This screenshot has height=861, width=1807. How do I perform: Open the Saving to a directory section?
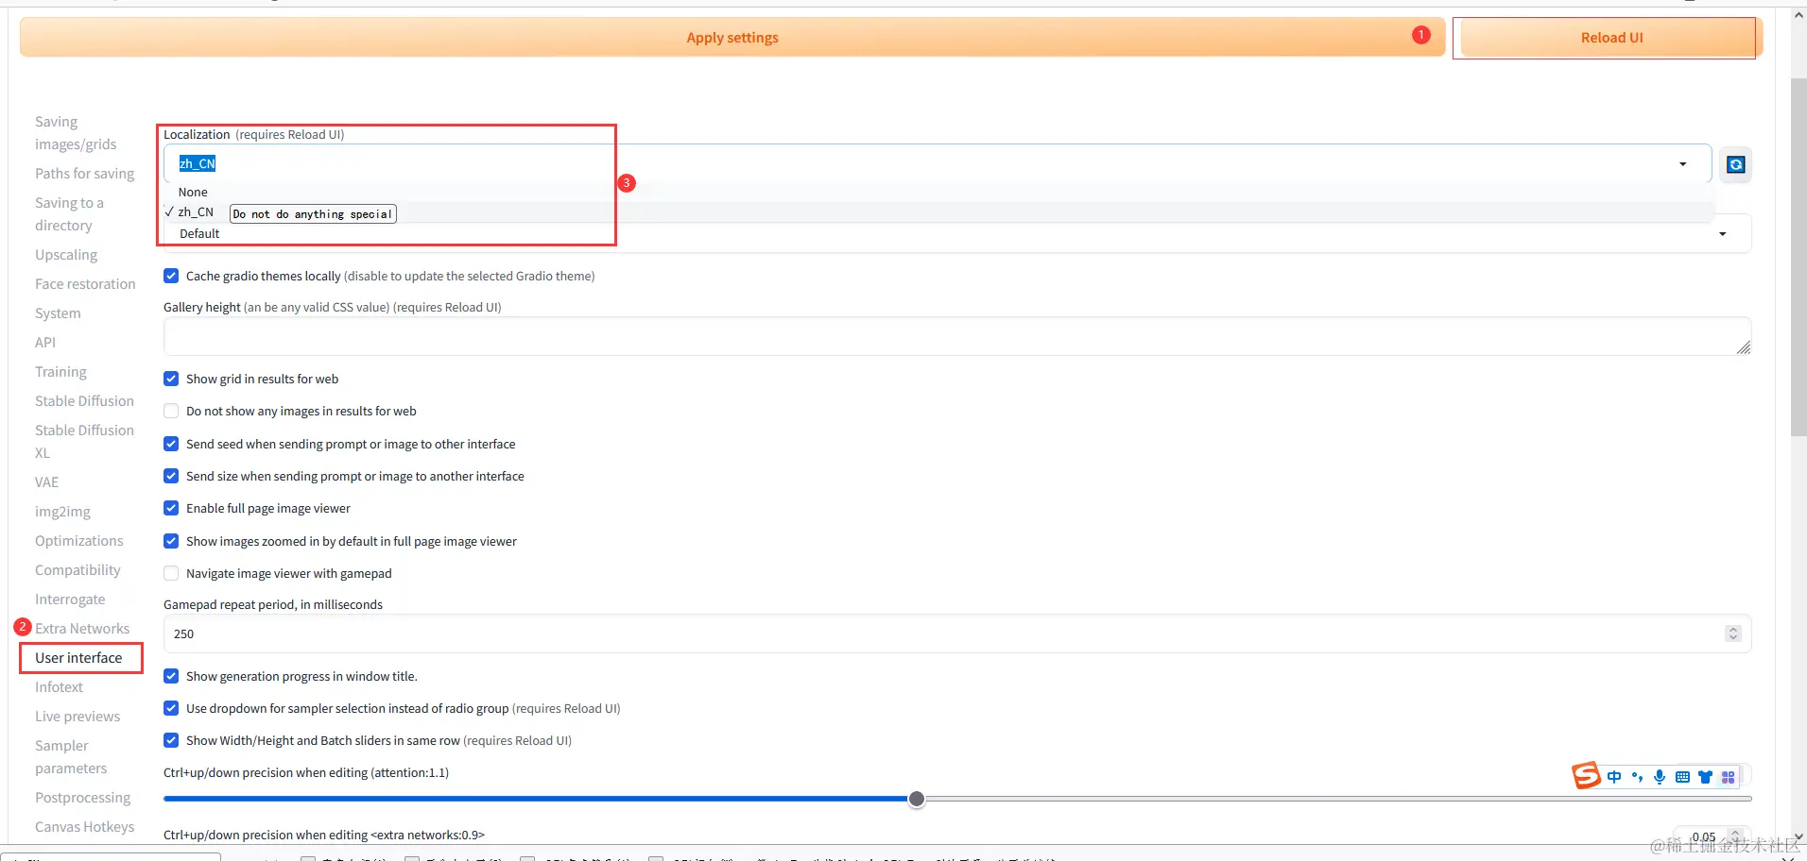pyautogui.click(x=69, y=214)
